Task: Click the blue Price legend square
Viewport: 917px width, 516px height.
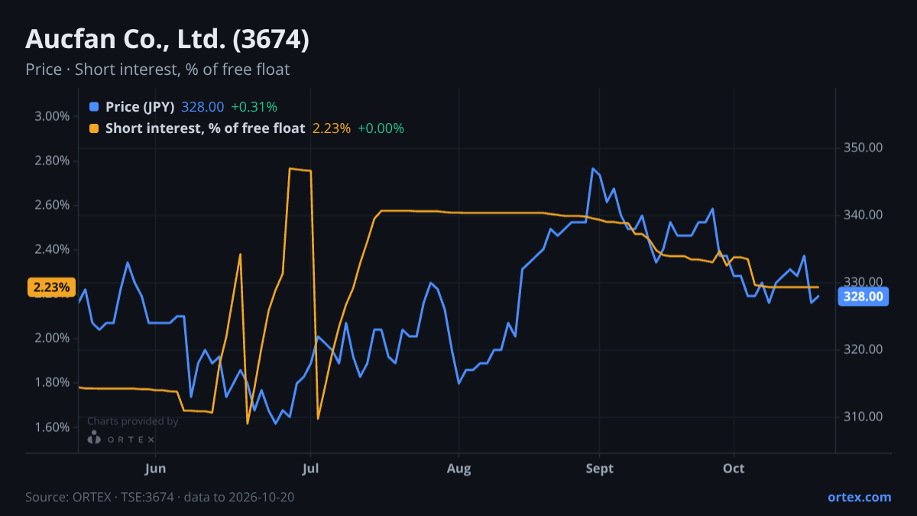Action: coord(94,107)
